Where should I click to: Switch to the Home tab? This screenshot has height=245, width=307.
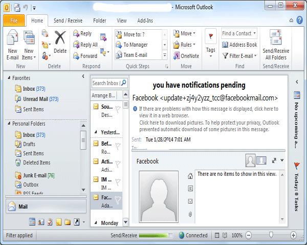(x=37, y=21)
